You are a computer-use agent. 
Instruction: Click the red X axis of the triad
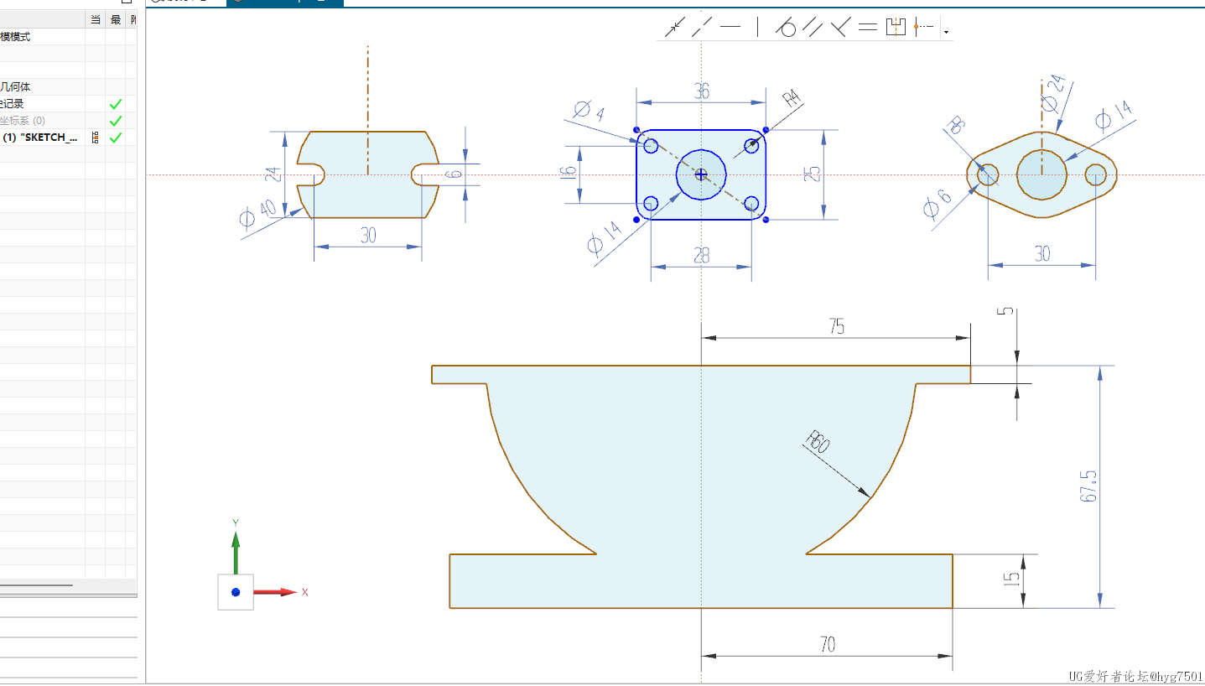point(277,592)
